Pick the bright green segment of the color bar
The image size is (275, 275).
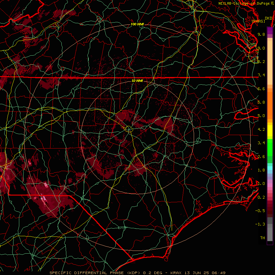(x=270, y=148)
